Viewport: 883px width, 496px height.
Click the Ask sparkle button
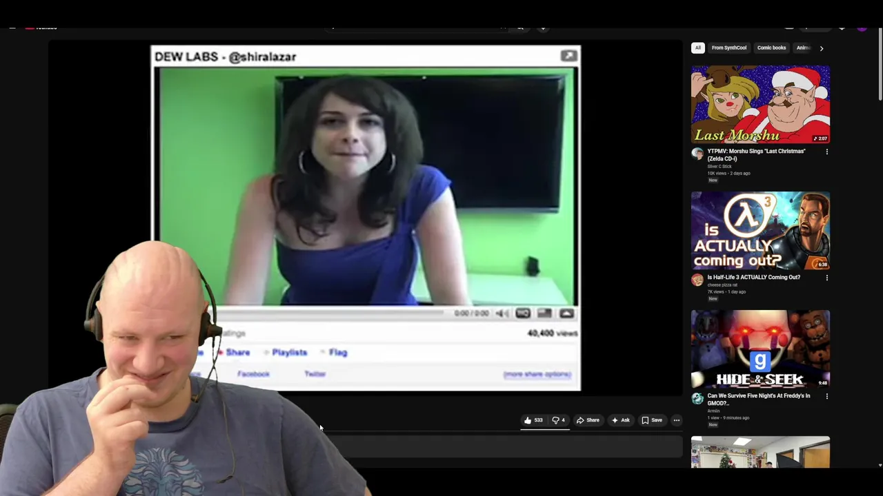(620, 420)
